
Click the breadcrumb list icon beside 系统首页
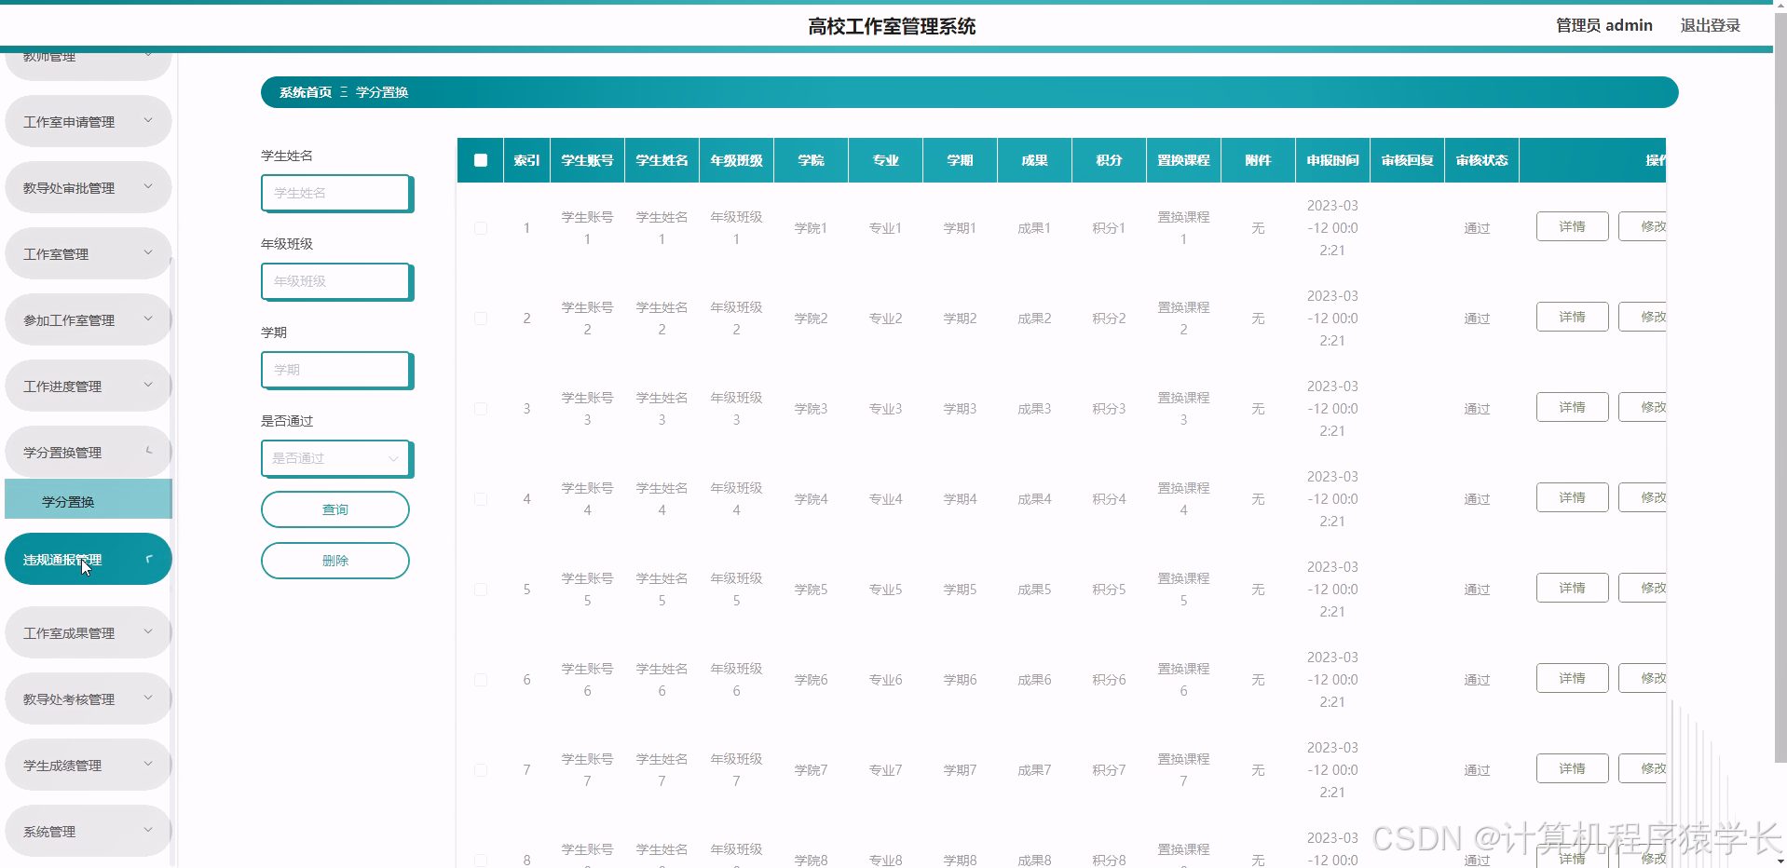click(344, 92)
